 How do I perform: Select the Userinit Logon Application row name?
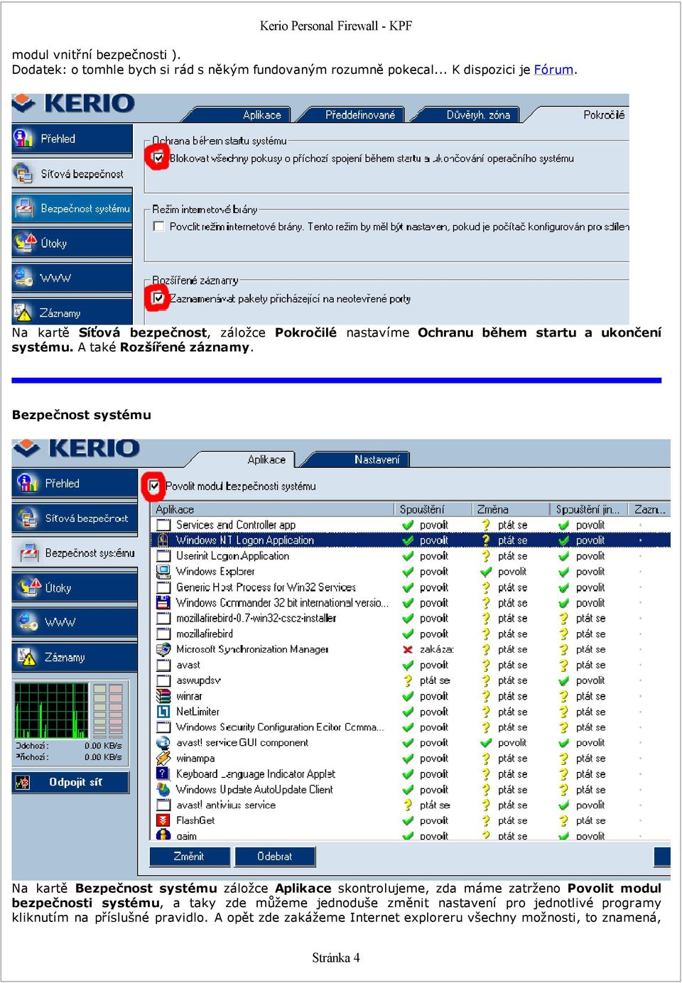pyautogui.click(x=233, y=556)
